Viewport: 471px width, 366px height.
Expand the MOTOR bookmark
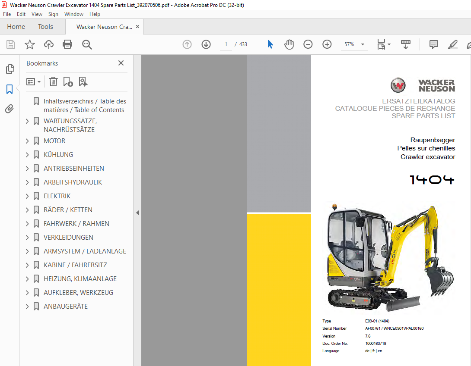click(x=27, y=141)
